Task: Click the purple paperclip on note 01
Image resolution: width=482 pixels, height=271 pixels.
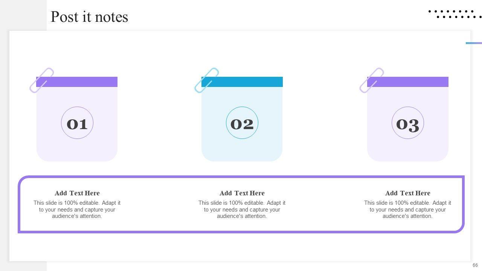Action: coord(42,80)
